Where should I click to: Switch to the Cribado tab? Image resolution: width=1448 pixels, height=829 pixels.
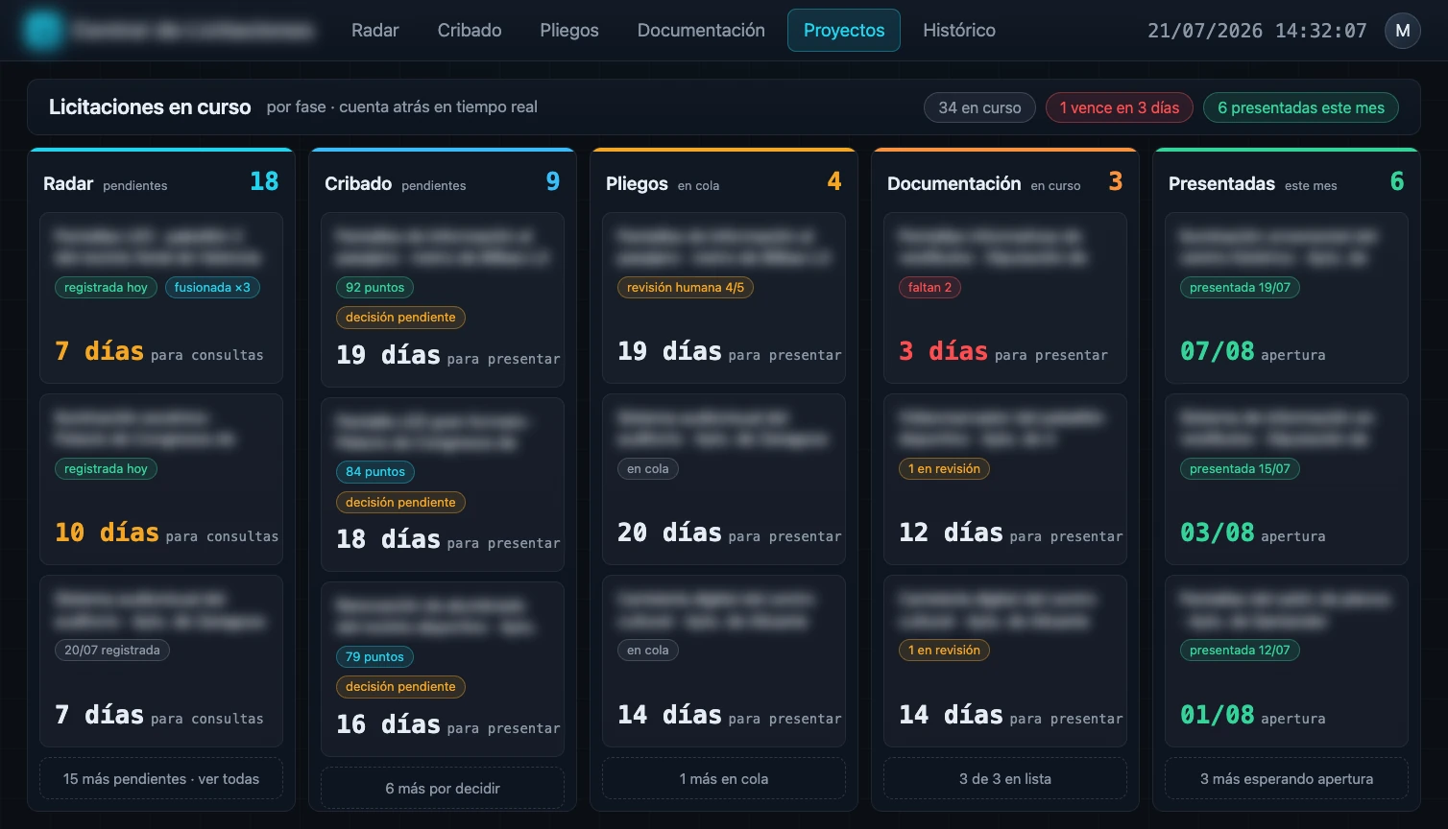(x=470, y=31)
